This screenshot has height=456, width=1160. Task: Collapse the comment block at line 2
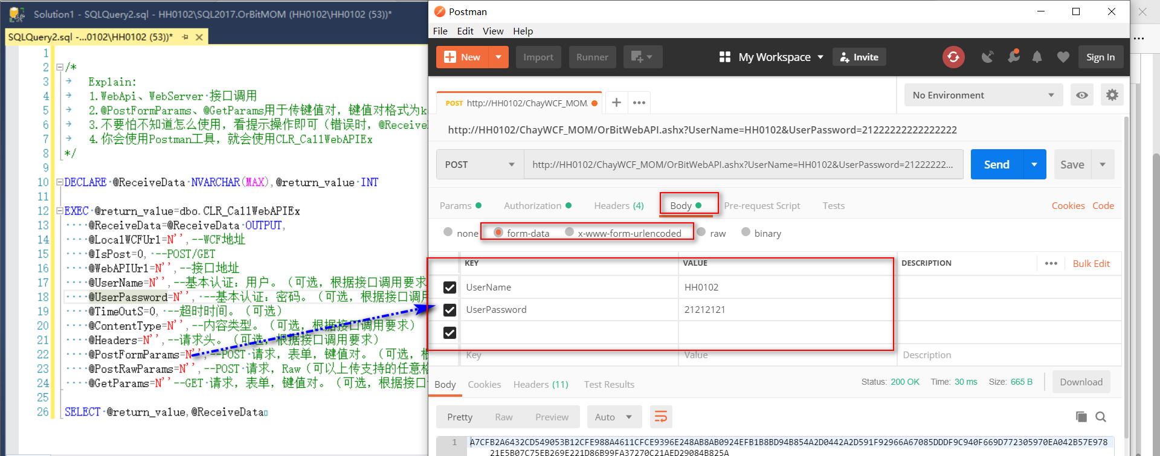(60, 68)
